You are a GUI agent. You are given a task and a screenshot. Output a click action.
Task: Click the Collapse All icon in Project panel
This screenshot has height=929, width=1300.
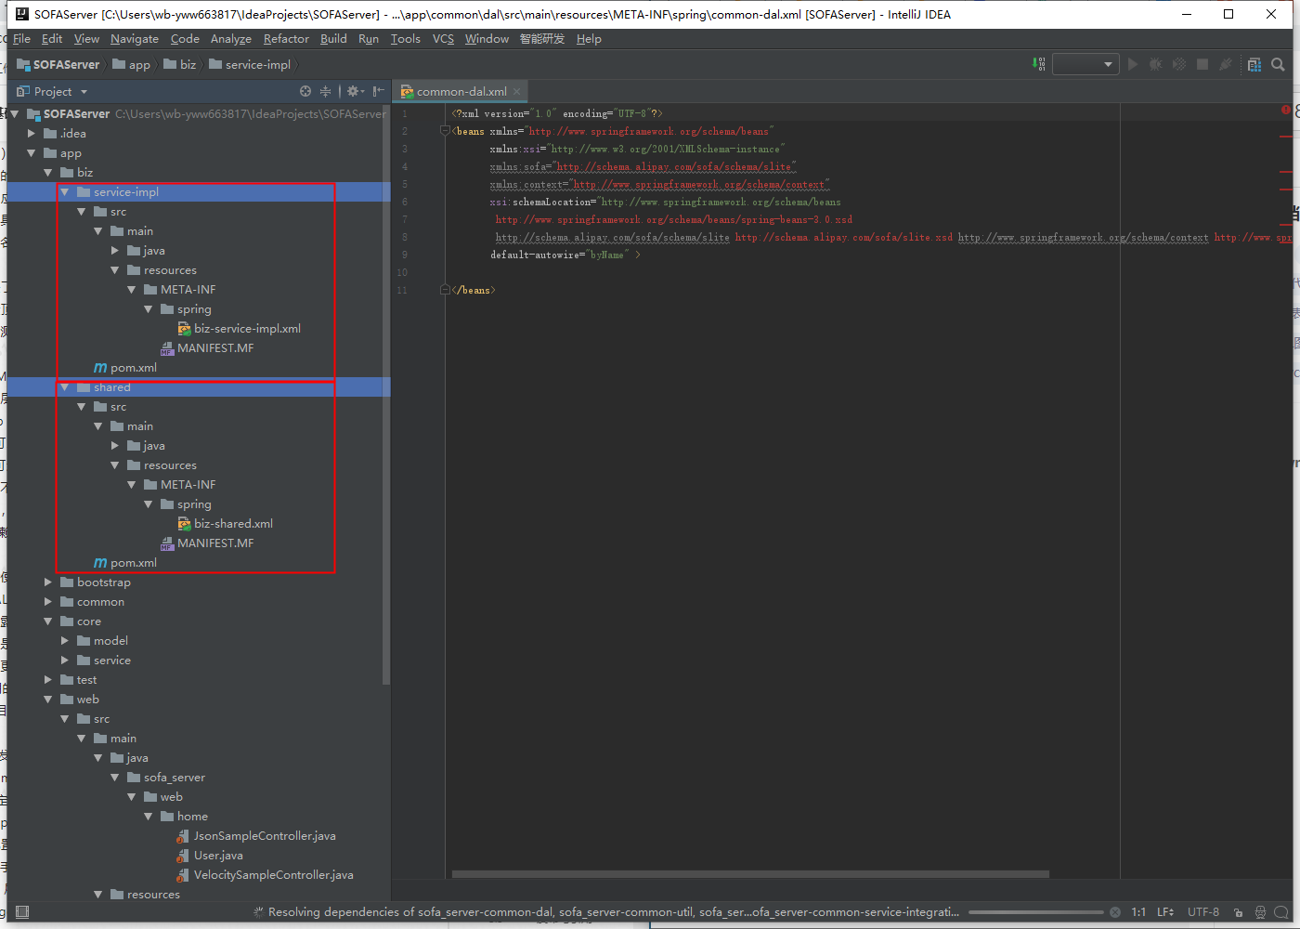[x=325, y=91]
